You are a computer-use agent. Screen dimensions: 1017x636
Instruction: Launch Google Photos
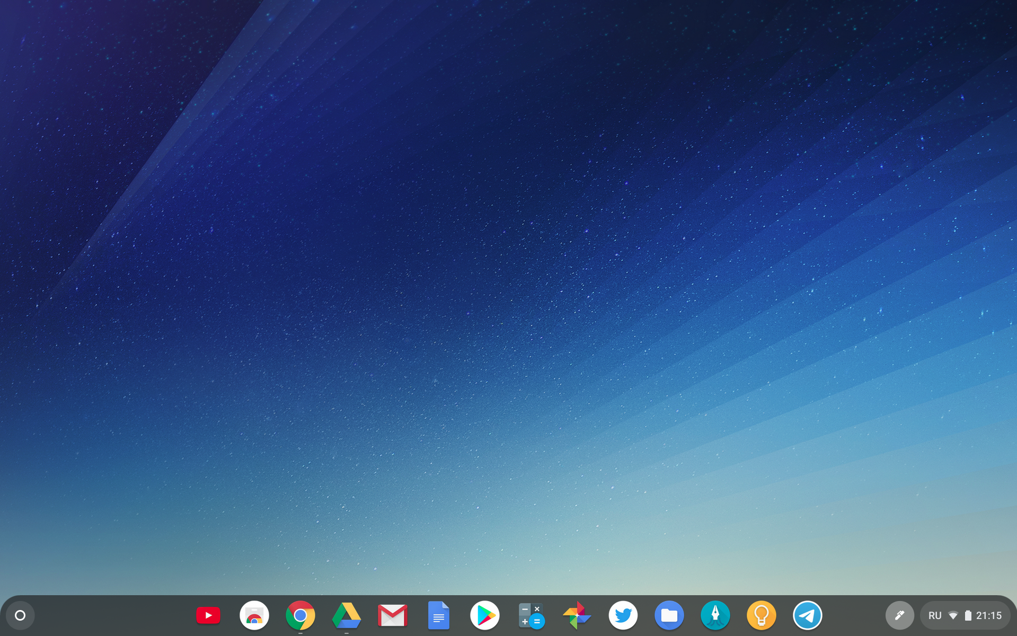click(x=577, y=615)
